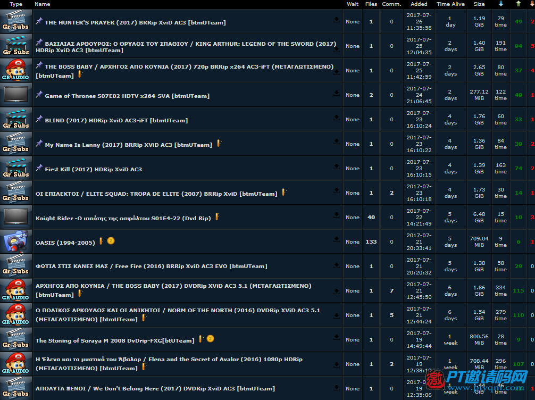
Task: Select the TV category icon beside Game of Thrones
Action: pyautogui.click(x=16, y=95)
